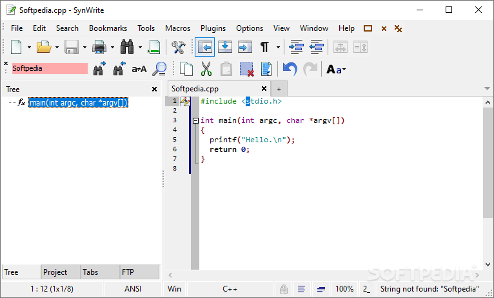Click the Select all document icon

tap(266, 69)
